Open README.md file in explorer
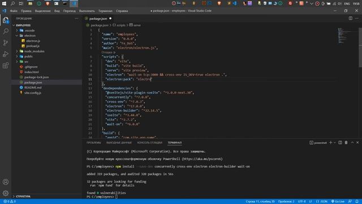The image size is (362, 204). tap(33, 88)
